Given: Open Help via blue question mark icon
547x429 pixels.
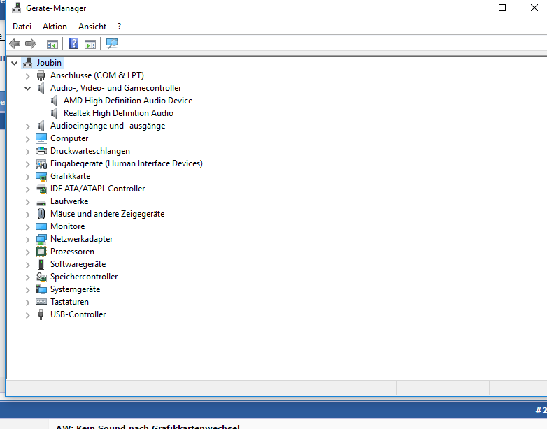Looking at the screenshot, I should click(x=73, y=43).
